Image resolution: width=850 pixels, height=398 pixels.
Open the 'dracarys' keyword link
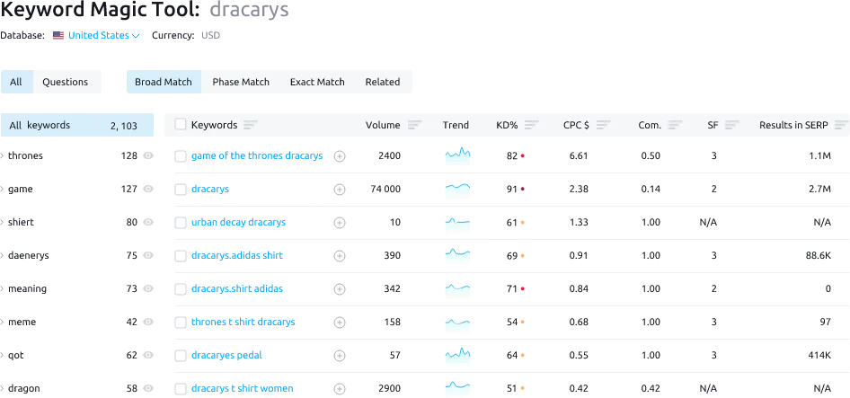(x=210, y=189)
